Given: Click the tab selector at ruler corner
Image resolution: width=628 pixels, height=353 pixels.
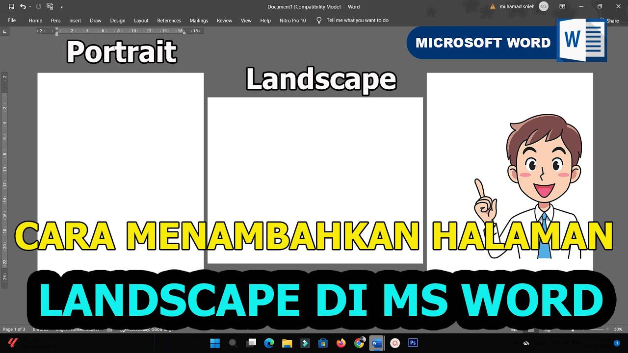Looking at the screenshot, I should pyautogui.click(x=5, y=31).
